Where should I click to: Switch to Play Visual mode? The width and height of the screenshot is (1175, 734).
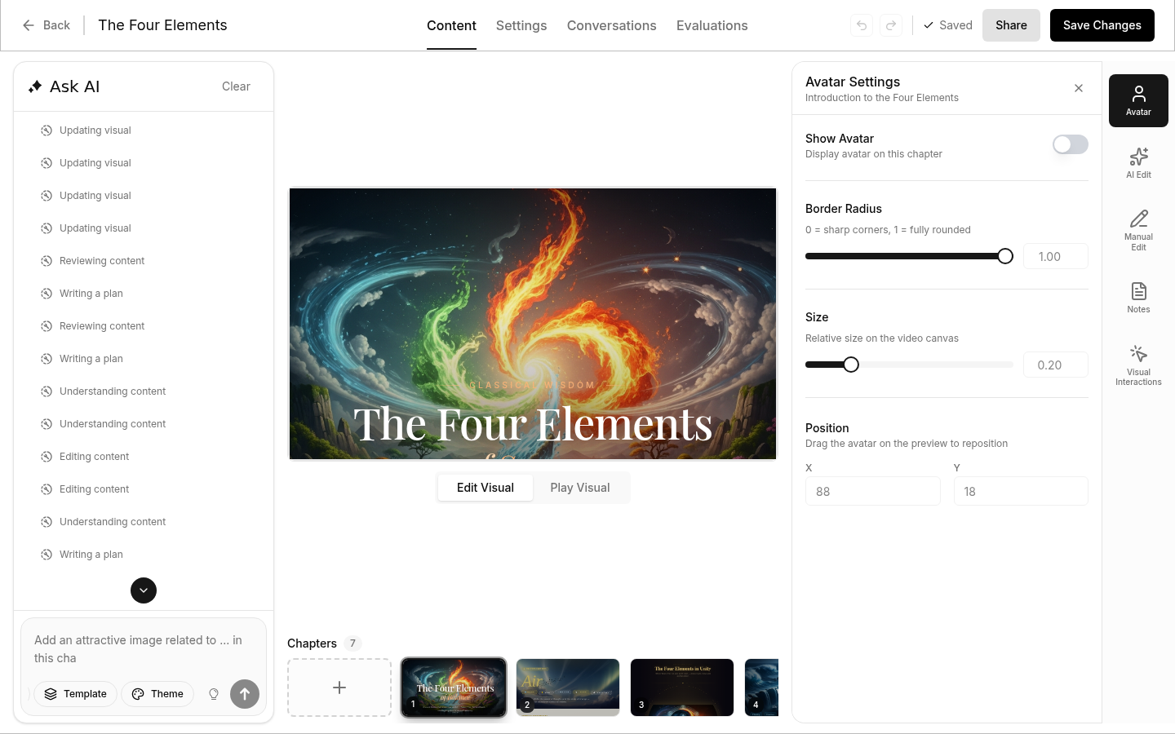click(x=579, y=488)
